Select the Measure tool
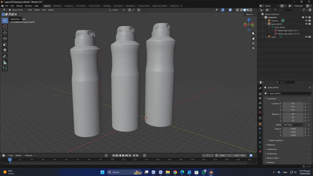Image resolution: width=313 pixels, height=176 pixels. click(5, 62)
